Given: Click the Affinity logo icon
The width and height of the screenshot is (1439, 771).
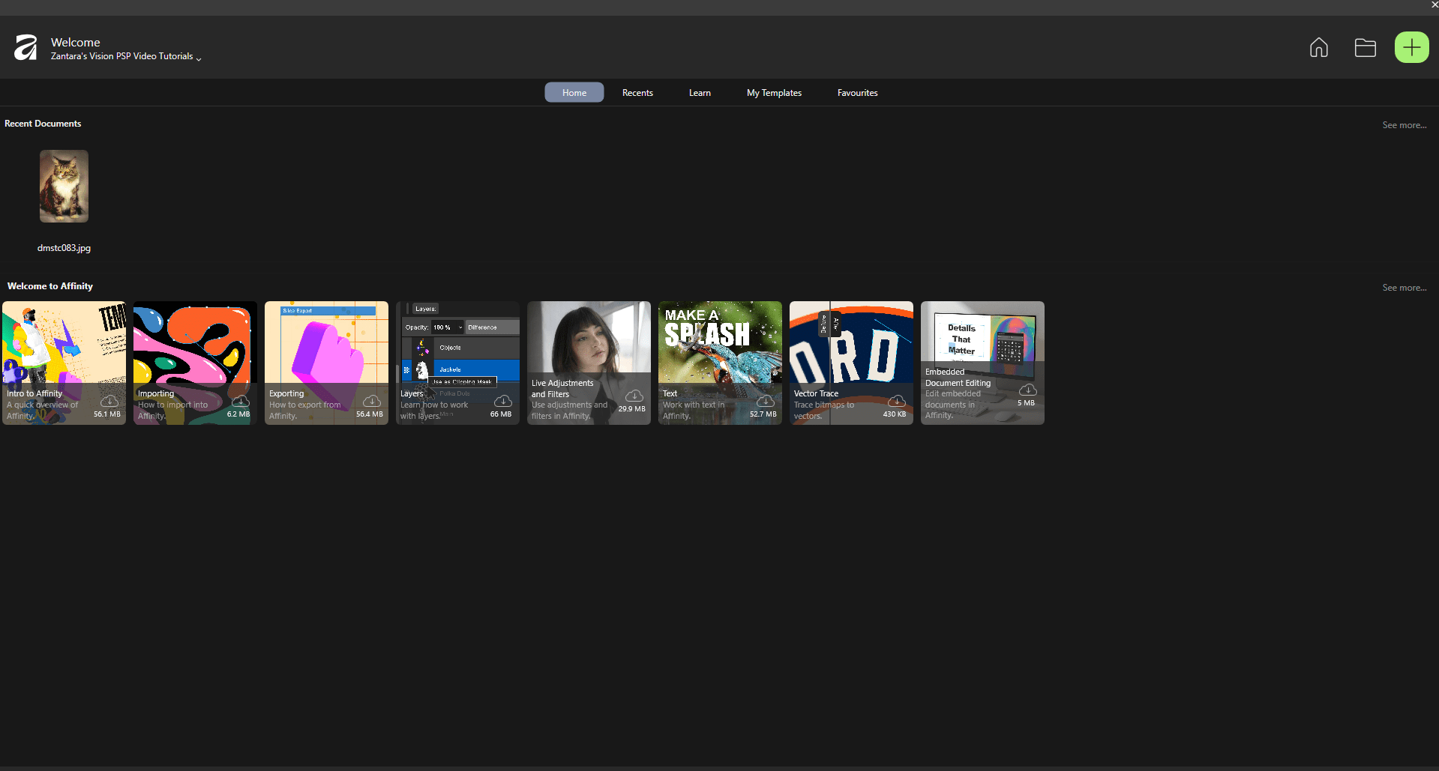Looking at the screenshot, I should 25,48.
